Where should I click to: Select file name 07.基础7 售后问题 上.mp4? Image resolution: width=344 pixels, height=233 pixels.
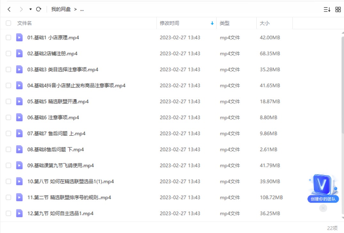[x=56, y=134]
